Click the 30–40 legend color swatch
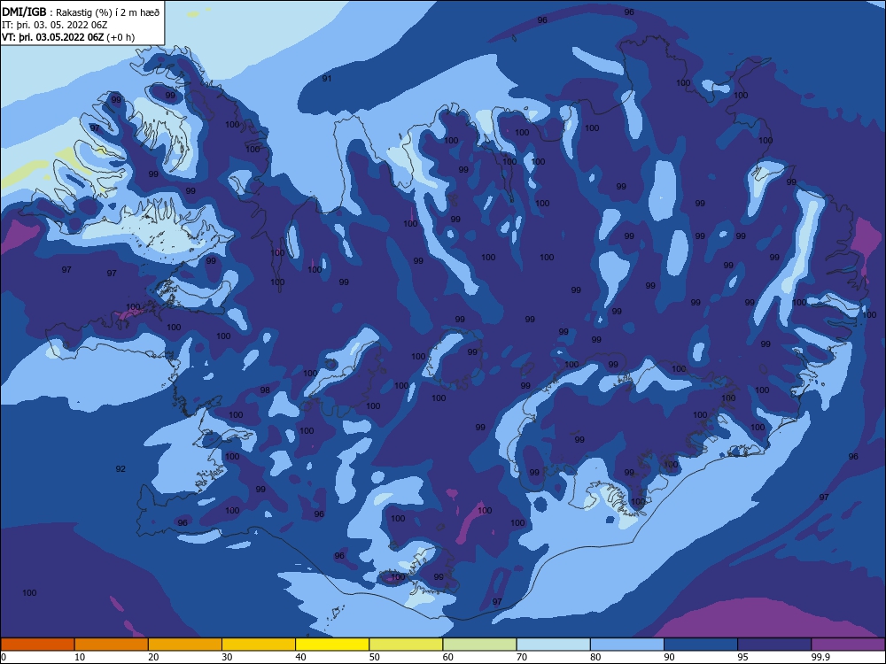The height and width of the screenshot is (664, 886). tap(259, 645)
